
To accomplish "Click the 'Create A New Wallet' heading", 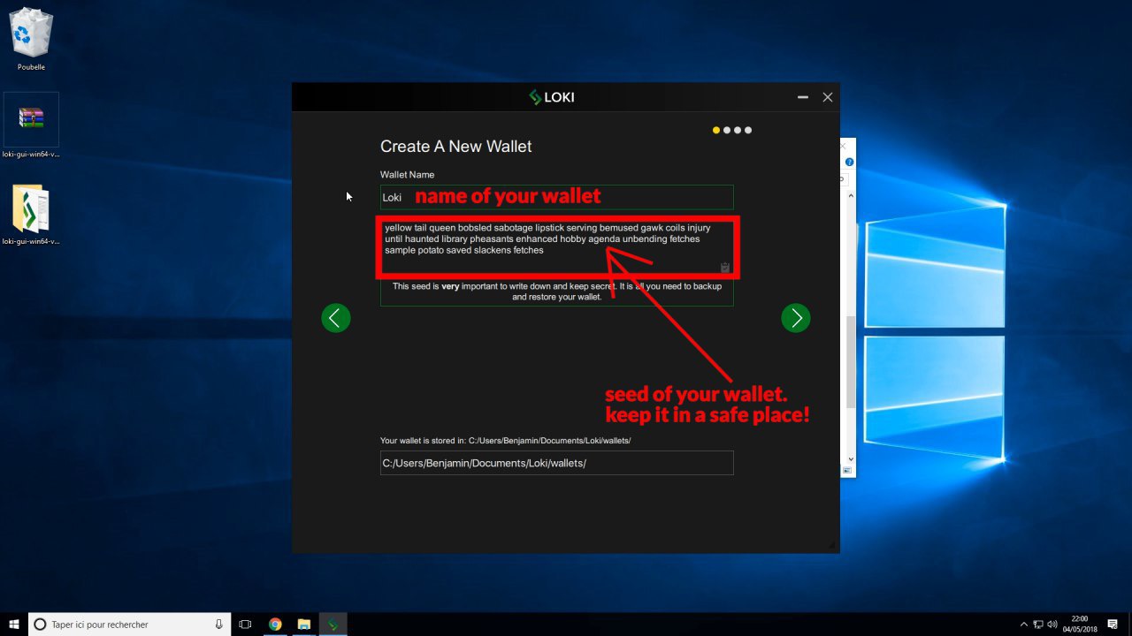I will (456, 147).
